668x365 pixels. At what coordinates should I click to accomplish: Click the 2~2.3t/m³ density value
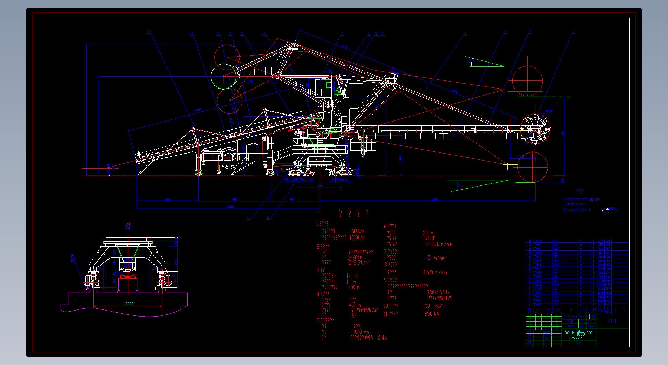pos(359,263)
